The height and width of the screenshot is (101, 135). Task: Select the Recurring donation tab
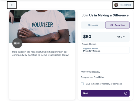[x=117, y=25]
